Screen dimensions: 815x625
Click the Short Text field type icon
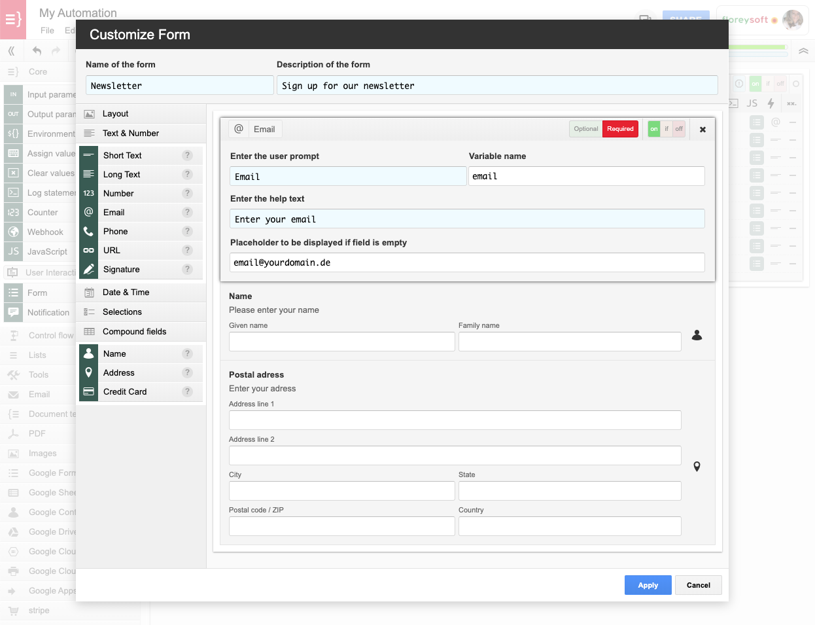pyautogui.click(x=88, y=155)
